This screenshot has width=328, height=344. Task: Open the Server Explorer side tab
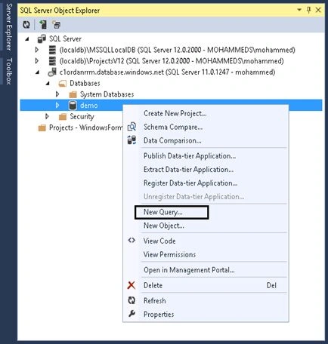click(9, 27)
